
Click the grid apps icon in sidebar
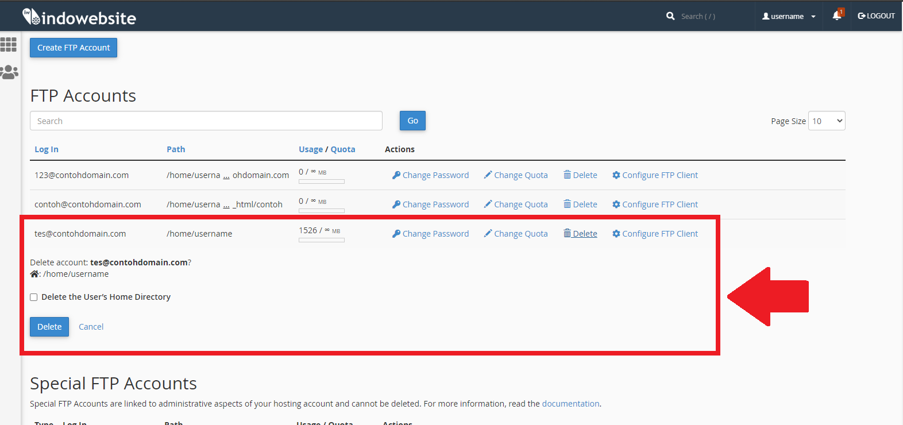(x=9, y=44)
